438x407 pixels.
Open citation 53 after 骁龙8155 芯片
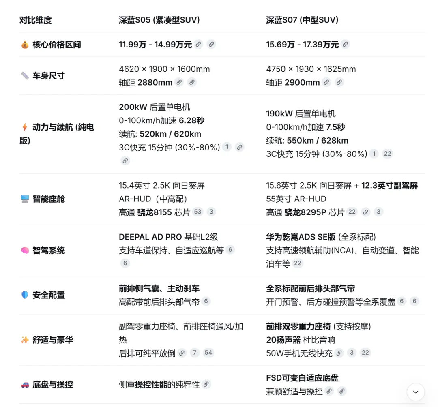pyautogui.click(x=198, y=212)
